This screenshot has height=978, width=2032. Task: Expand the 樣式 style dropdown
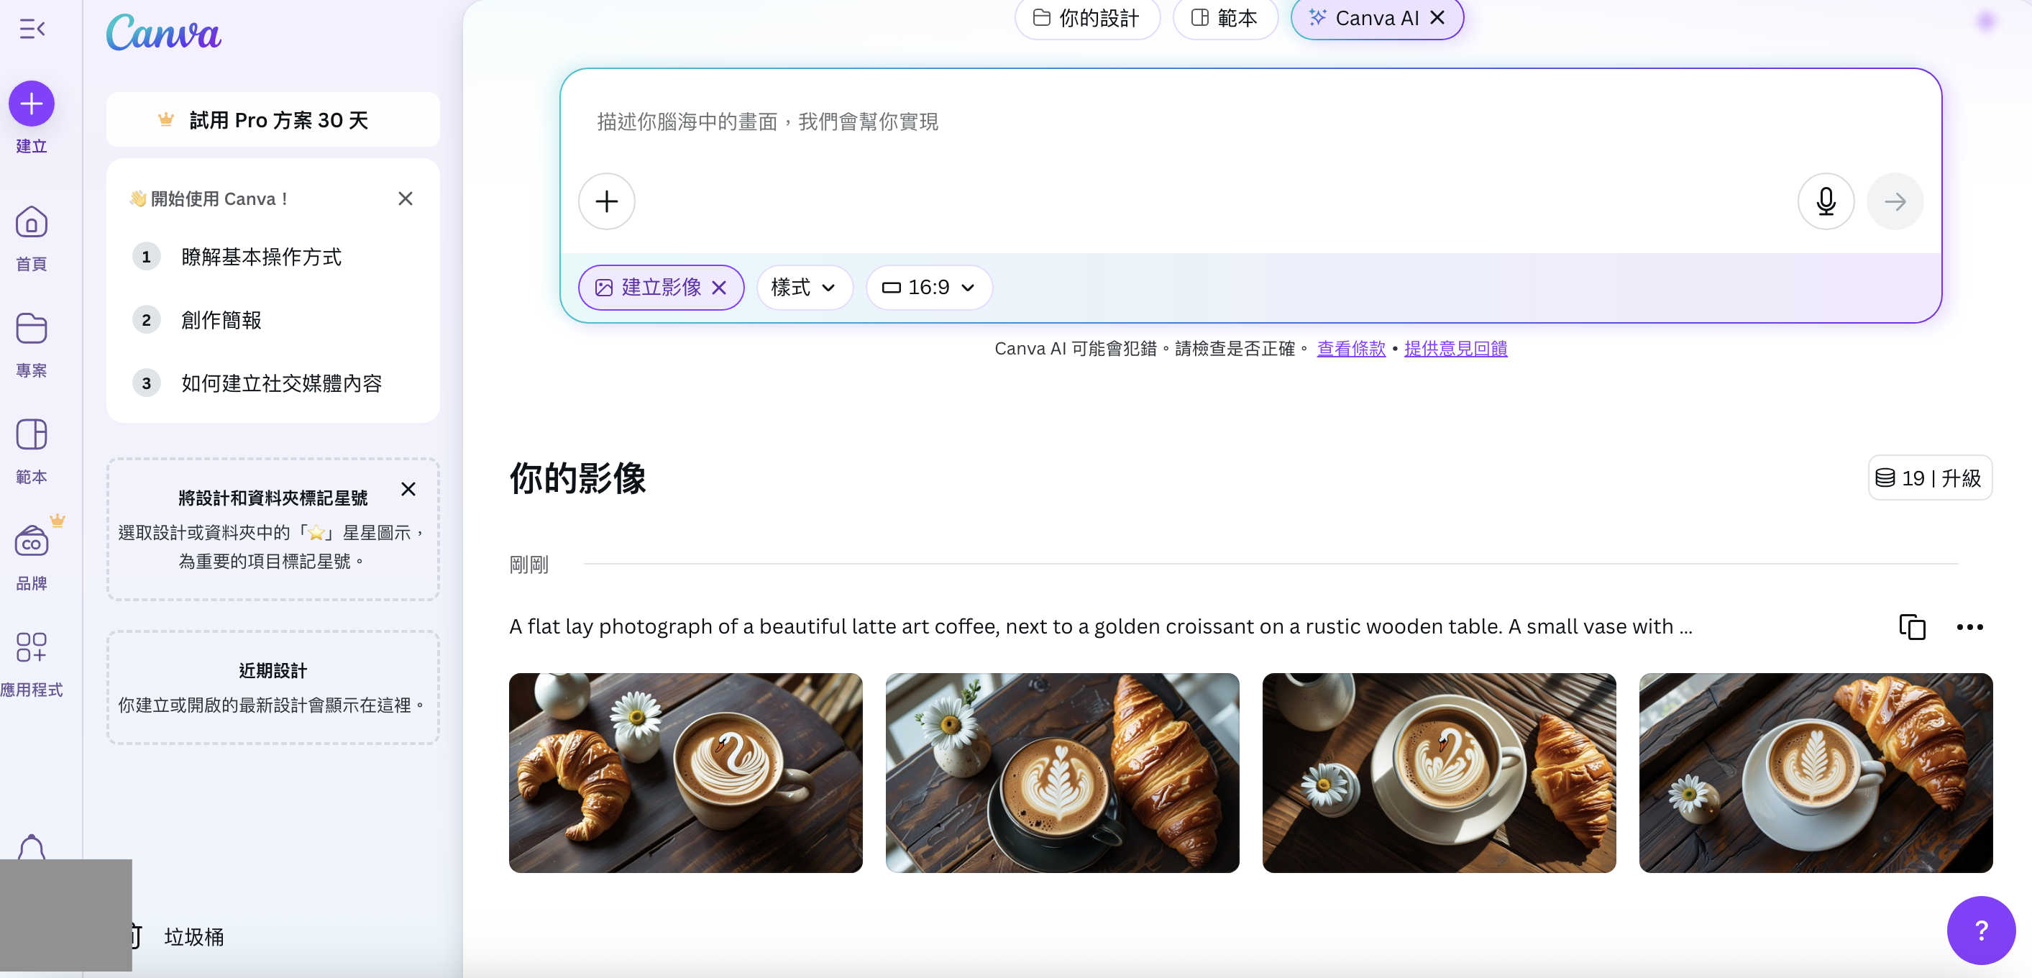(x=803, y=288)
